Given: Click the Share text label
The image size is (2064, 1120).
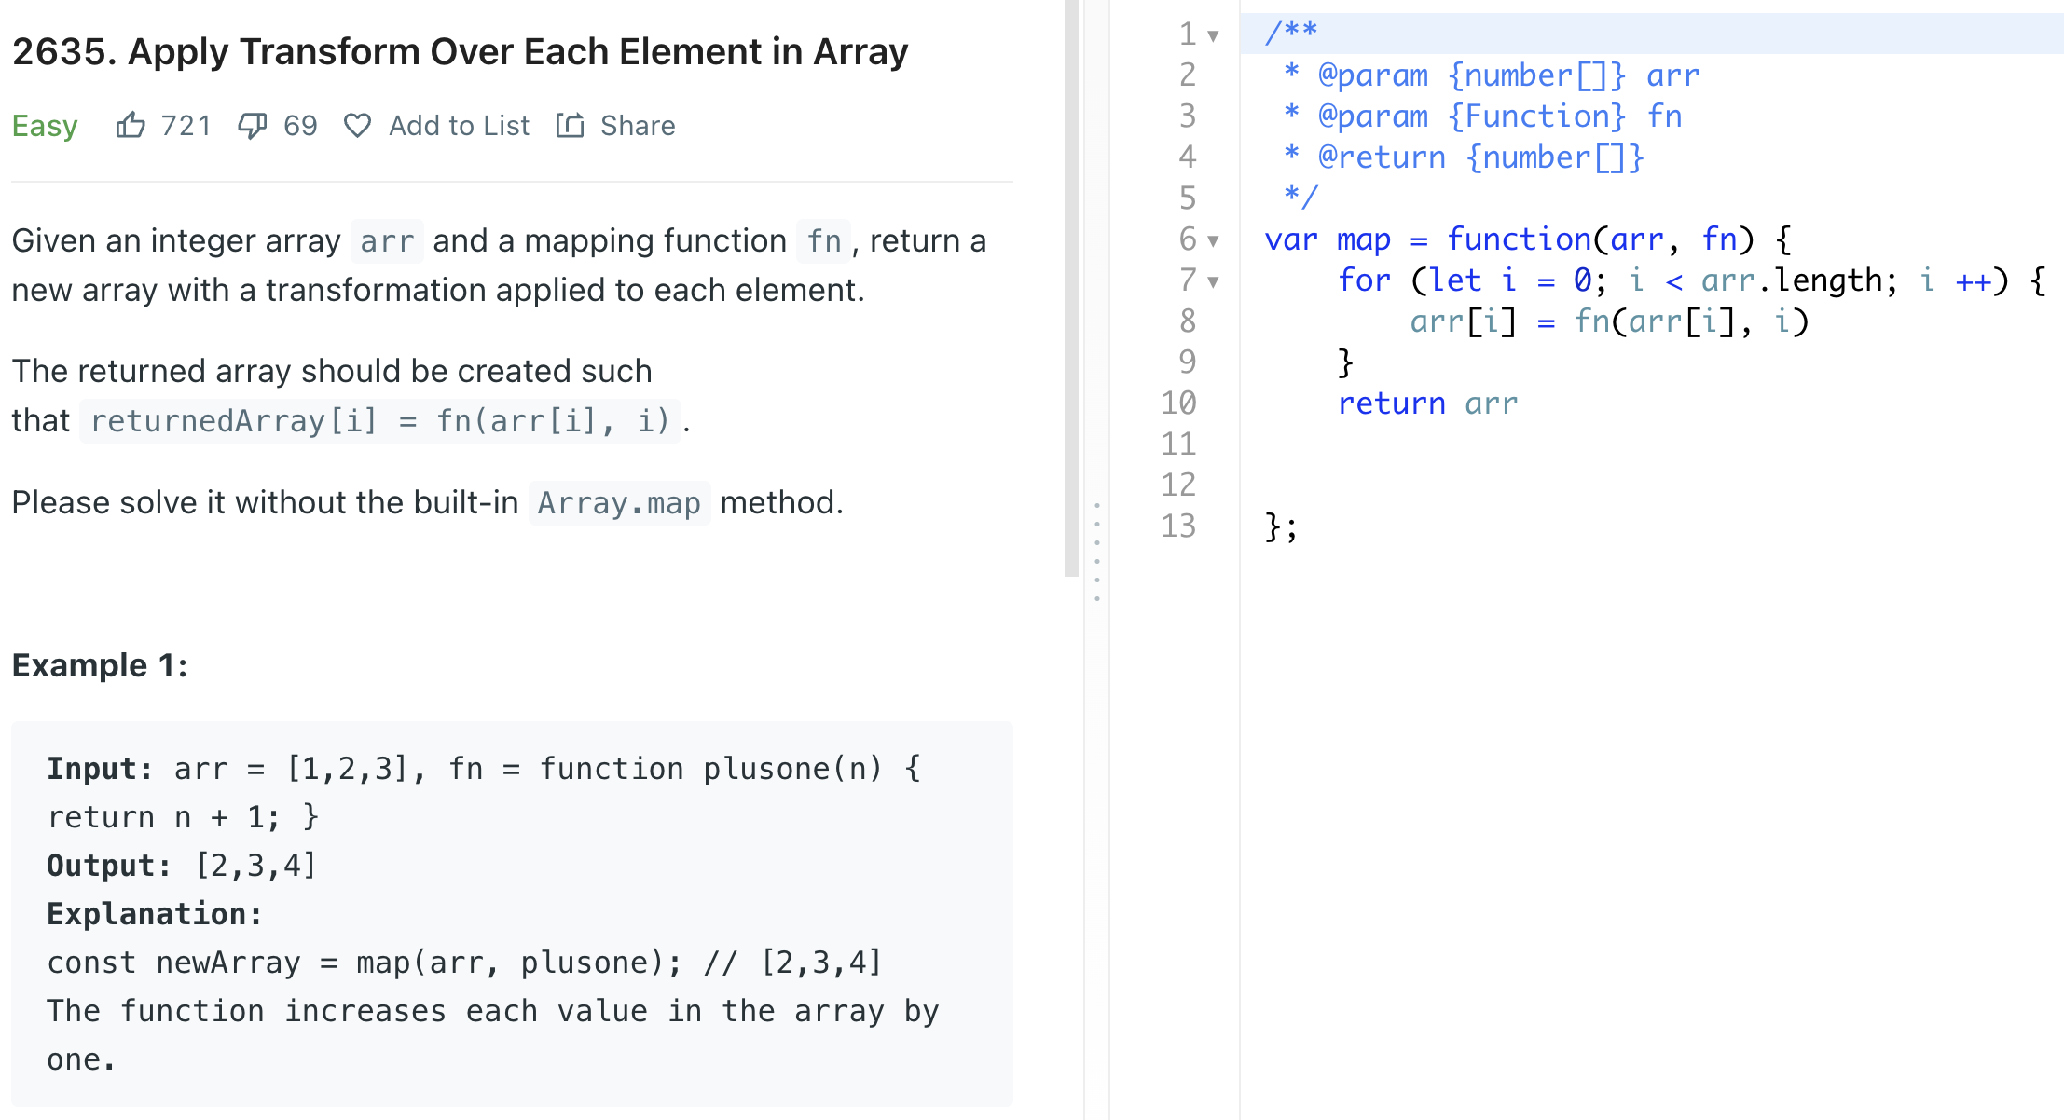Looking at the screenshot, I should point(636,125).
